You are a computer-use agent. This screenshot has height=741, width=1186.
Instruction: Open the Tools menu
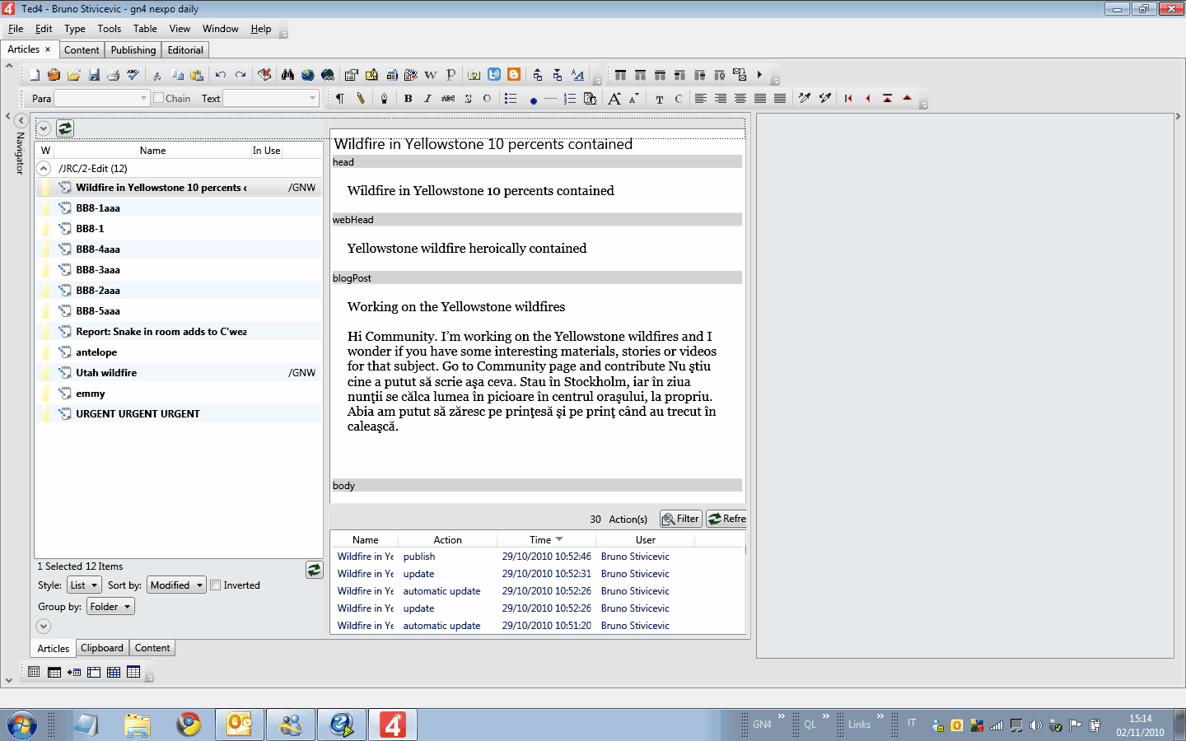pyautogui.click(x=110, y=29)
